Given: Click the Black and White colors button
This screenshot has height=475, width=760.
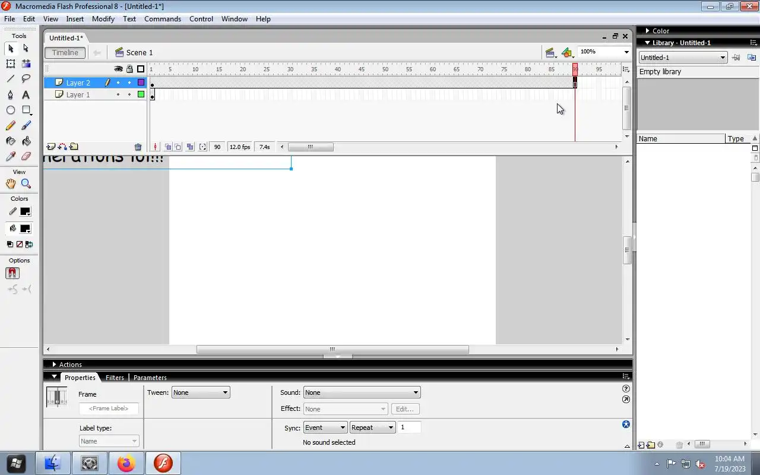Looking at the screenshot, I should 10,244.
